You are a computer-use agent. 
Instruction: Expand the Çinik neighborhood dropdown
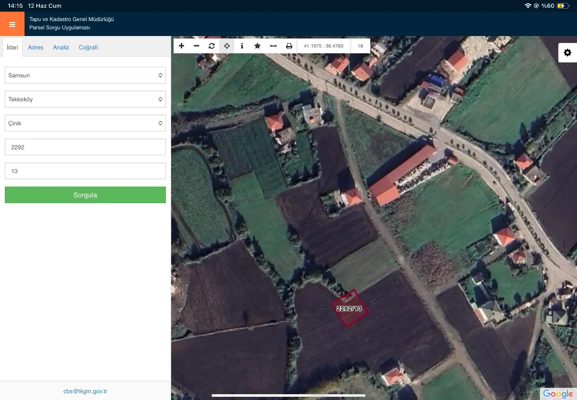click(x=85, y=123)
